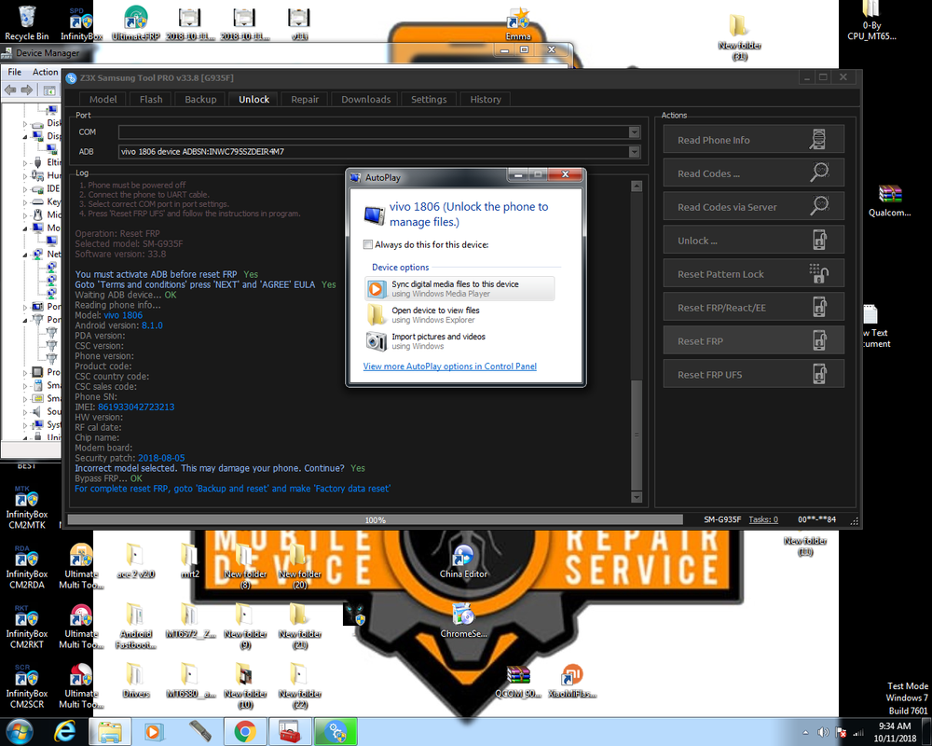Open the mrt2 folder on desktop
This screenshot has height=746, width=932.
coord(190,561)
